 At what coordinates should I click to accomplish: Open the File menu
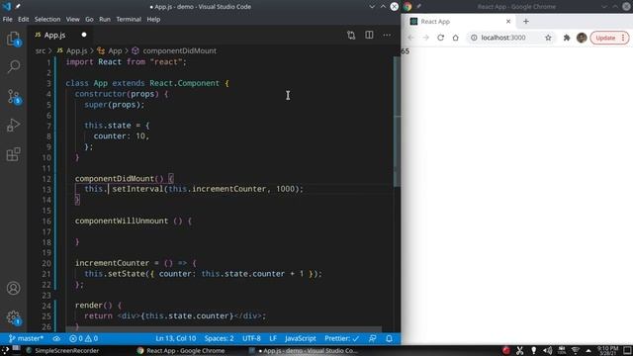[x=8, y=20]
